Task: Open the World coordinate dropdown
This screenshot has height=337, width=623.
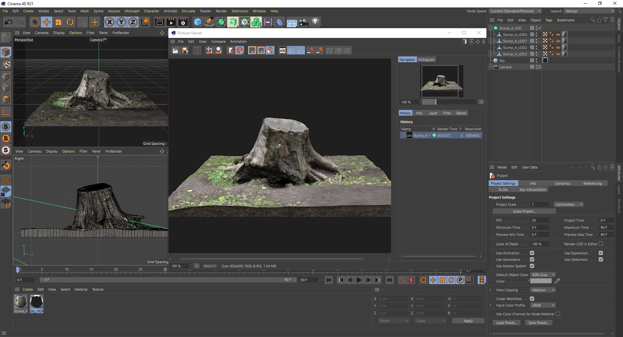Action: [x=394, y=321]
